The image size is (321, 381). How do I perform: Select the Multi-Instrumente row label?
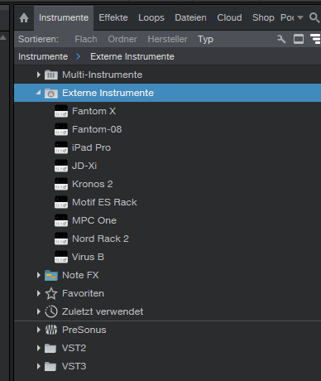tap(103, 75)
